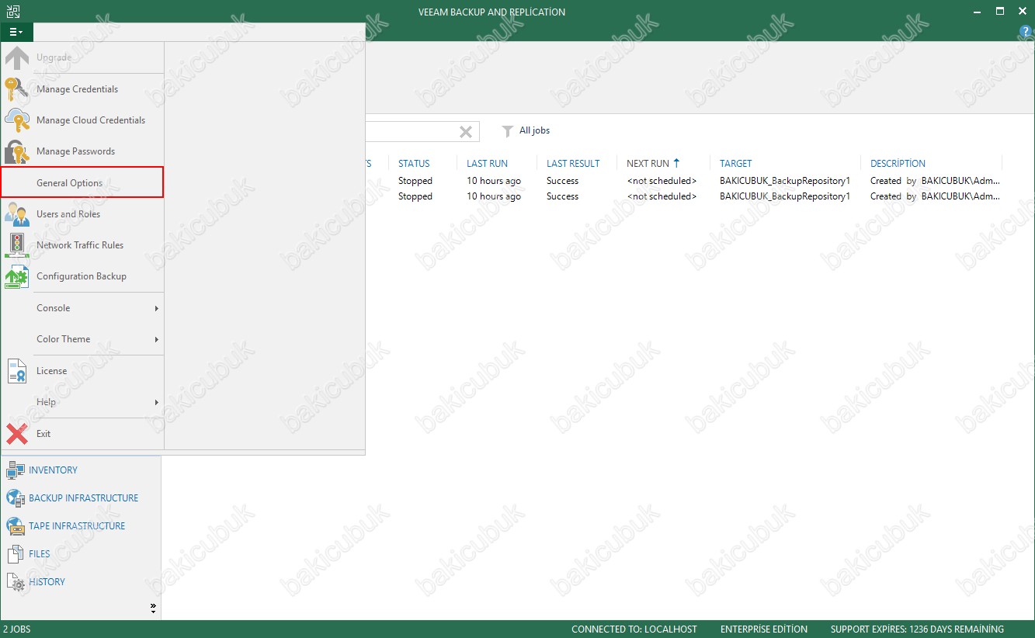Viewport: 1035px width, 638px height.
Task: Clear search box with X icon
Action: [x=466, y=132]
